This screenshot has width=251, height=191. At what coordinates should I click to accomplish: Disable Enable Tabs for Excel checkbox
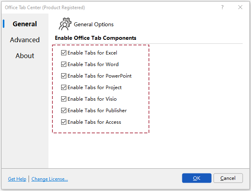pyautogui.click(x=64, y=53)
